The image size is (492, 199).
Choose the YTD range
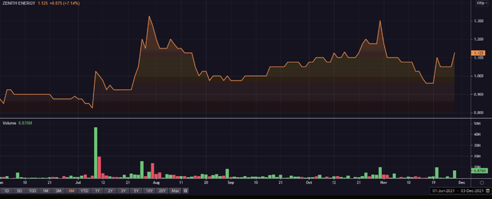pyautogui.click(x=84, y=191)
